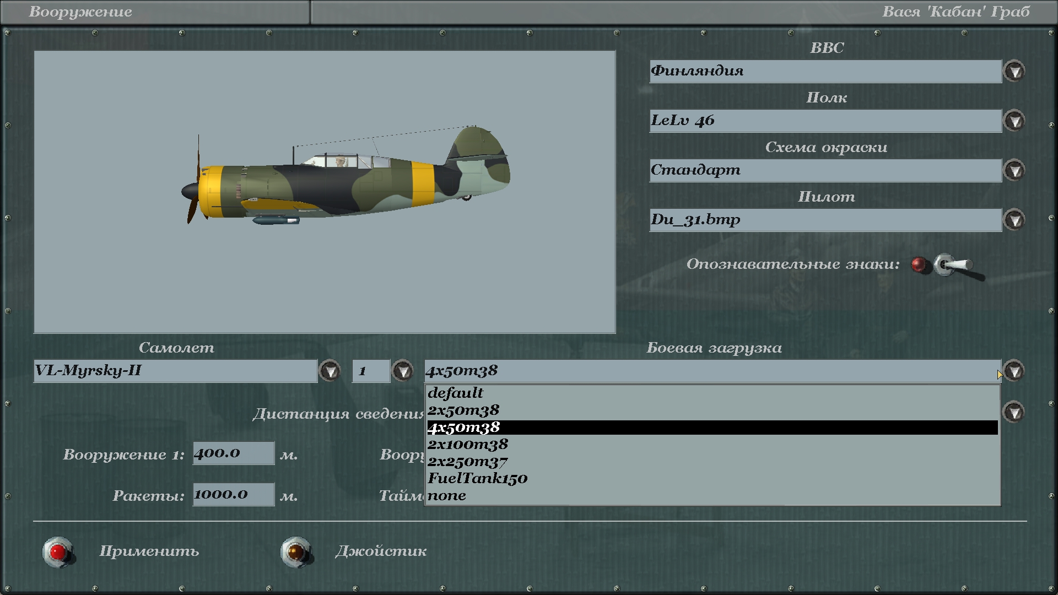Pick the none loadout entry
This screenshot has height=595, width=1058.
click(447, 495)
